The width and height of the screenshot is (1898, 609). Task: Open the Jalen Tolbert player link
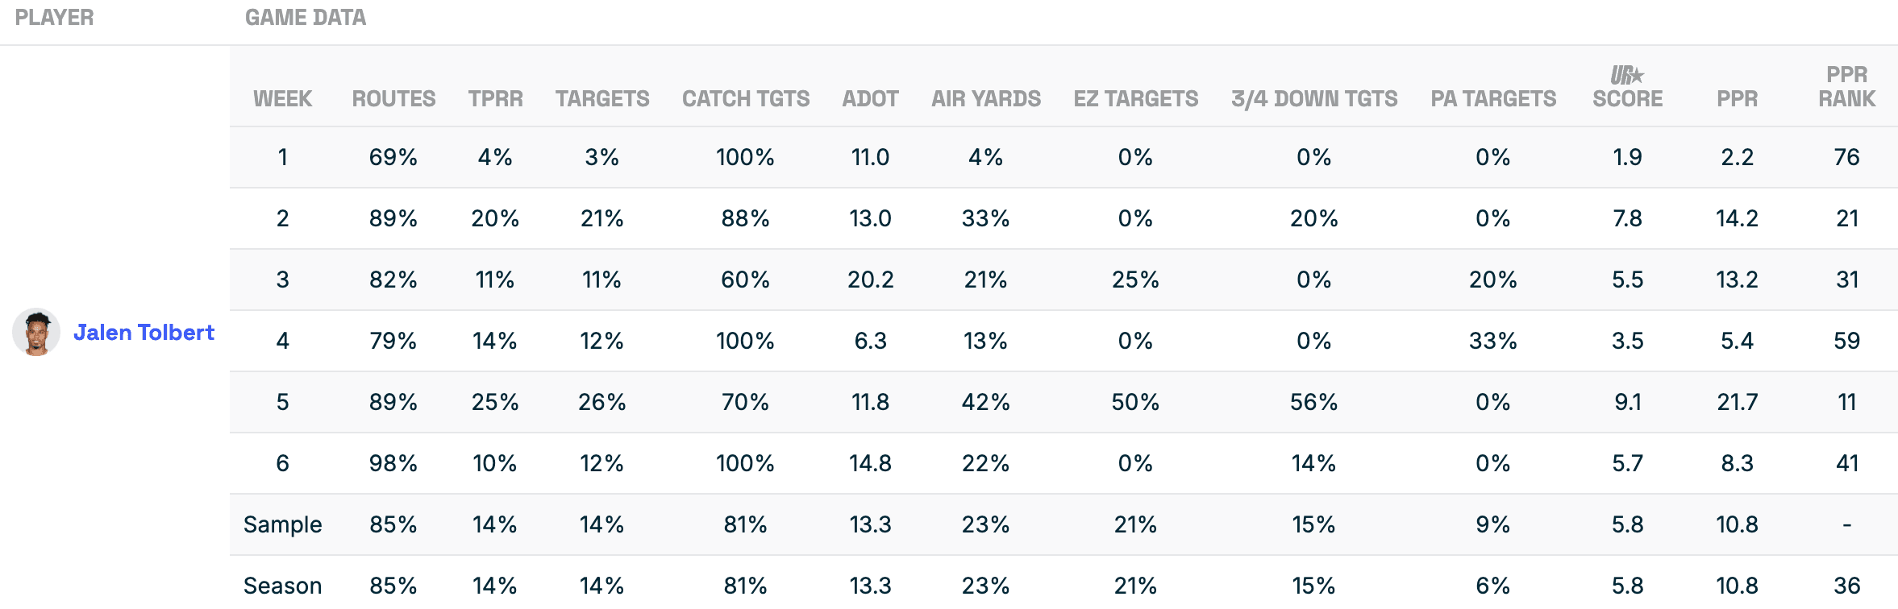coord(144,332)
